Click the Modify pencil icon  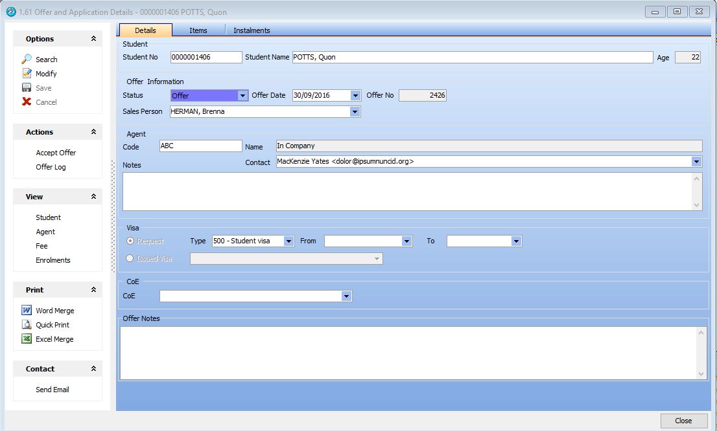click(27, 73)
